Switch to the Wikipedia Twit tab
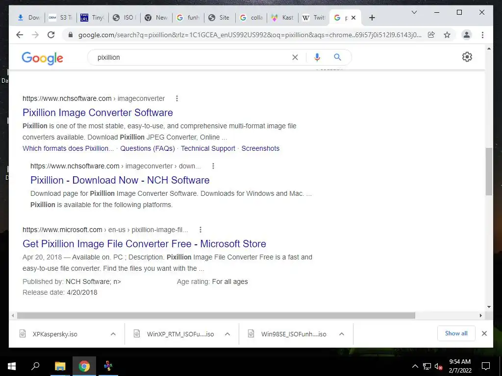 pyautogui.click(x=314, y=18)
